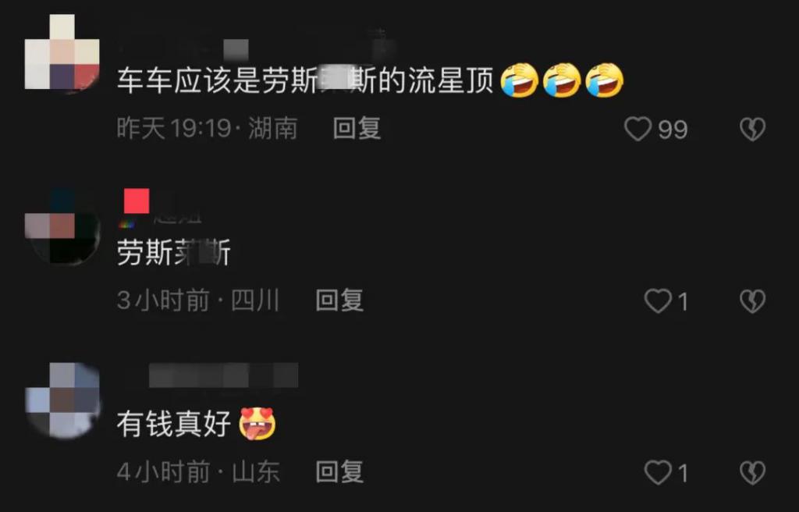
Task: Like the 有钱真好 comment
Action: [x=658, y=472]
